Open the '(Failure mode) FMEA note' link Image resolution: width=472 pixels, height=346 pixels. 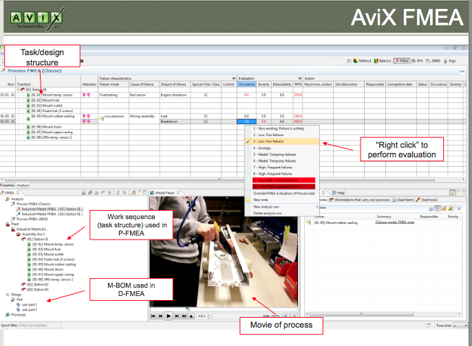[x=395, y=222]
